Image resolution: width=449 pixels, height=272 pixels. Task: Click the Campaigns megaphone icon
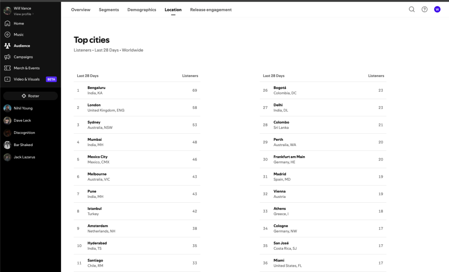7,57
